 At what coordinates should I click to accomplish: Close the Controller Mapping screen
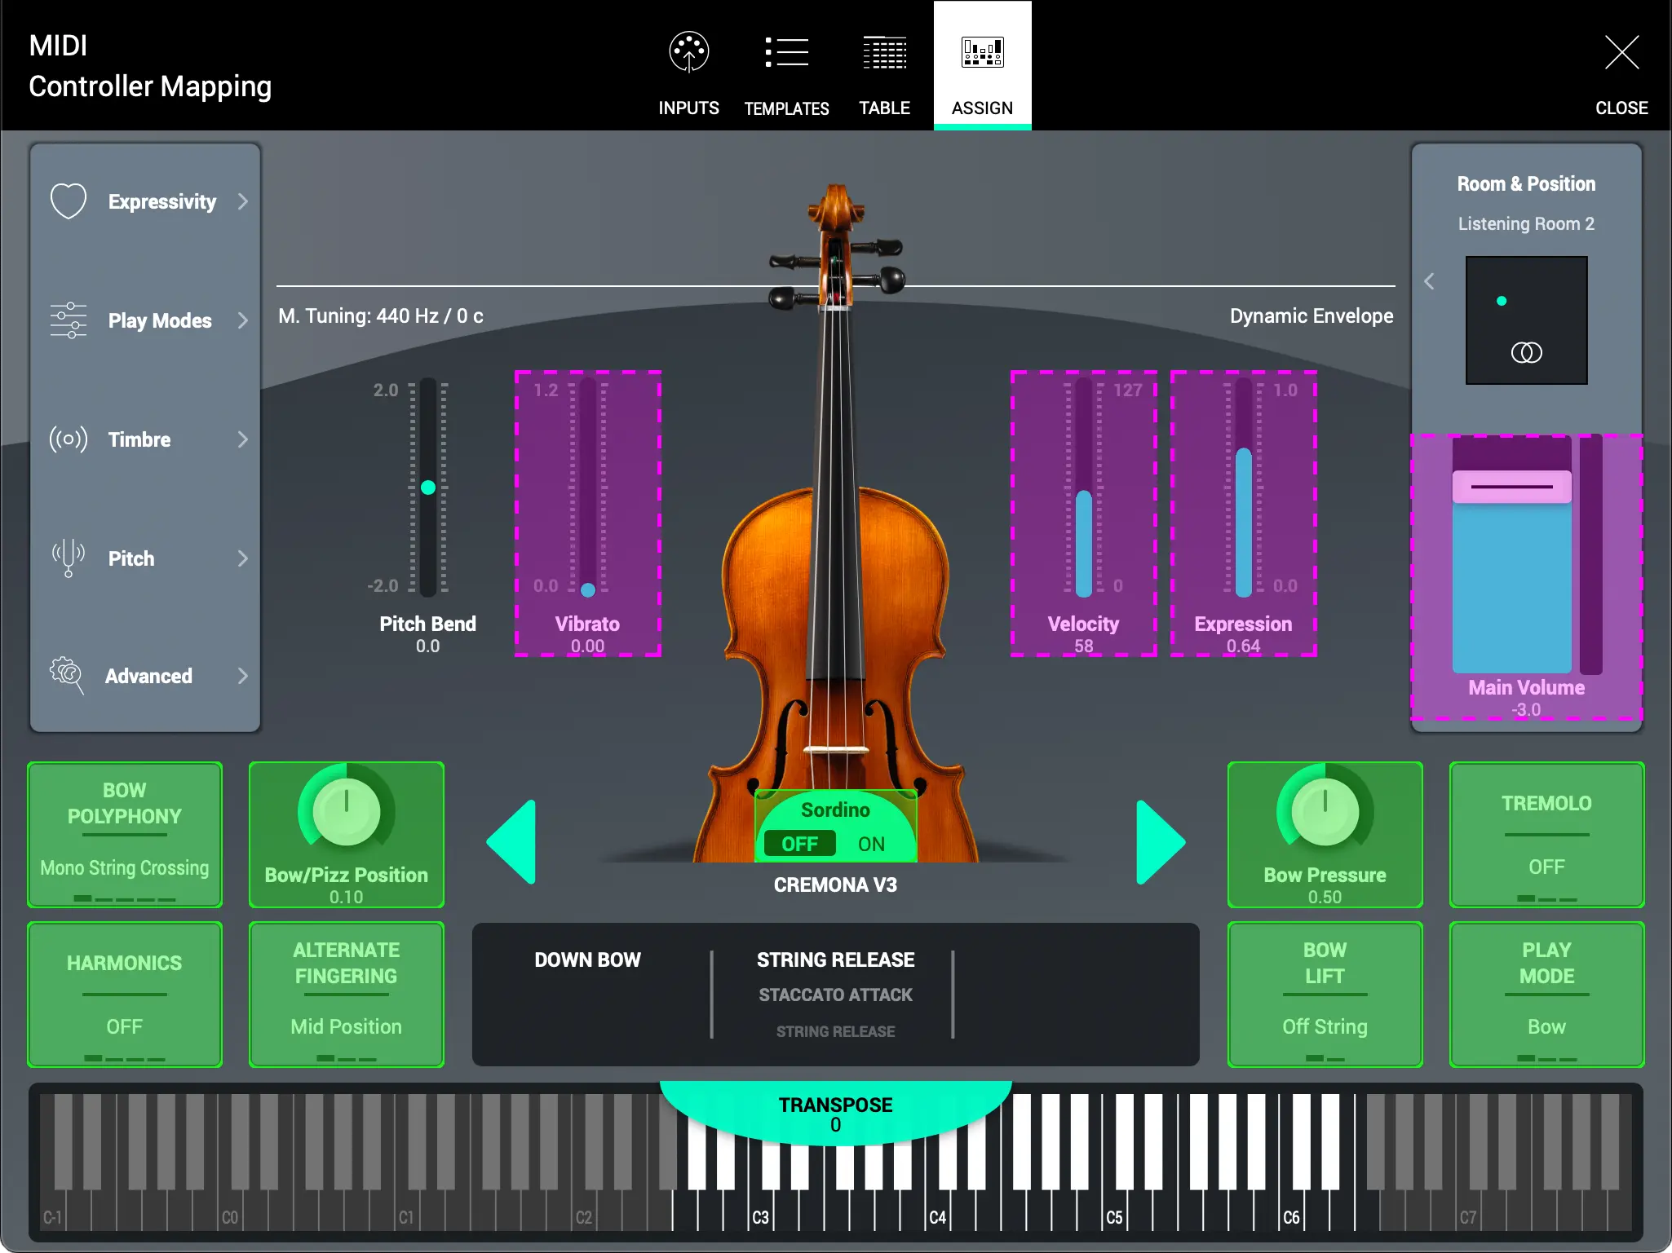[1621, 52]
